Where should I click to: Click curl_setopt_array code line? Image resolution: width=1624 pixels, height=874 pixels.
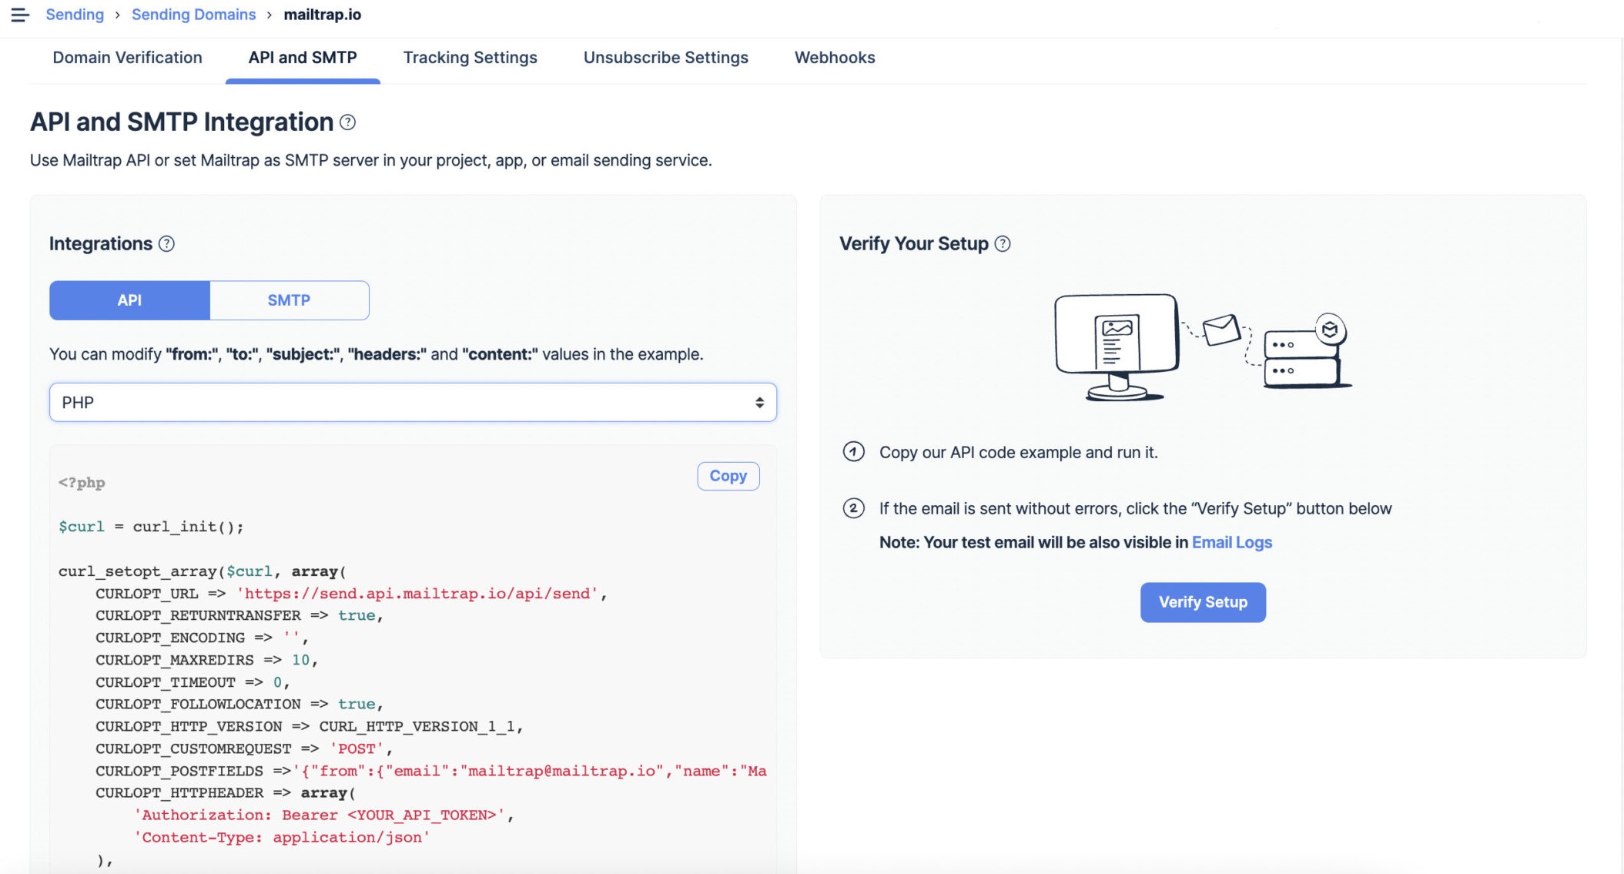[202, 571]
